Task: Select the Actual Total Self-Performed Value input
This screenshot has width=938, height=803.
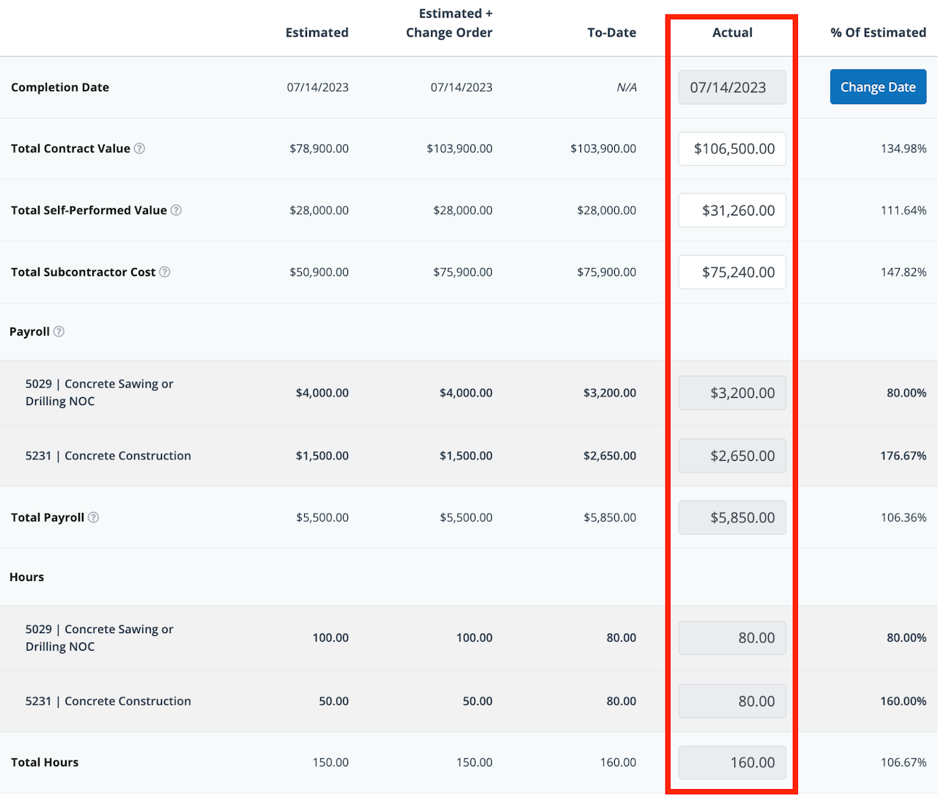Action: tap(731, 210)
